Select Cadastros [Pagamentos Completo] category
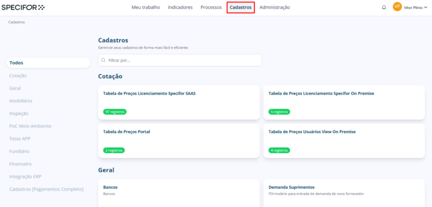The image size is (432, 207). coord(46,189)
